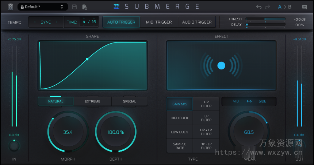Image resolution: width=314 pixels, height=165 pixels.
Task: Click the preset up/down arrows
Action: point(62,7)
